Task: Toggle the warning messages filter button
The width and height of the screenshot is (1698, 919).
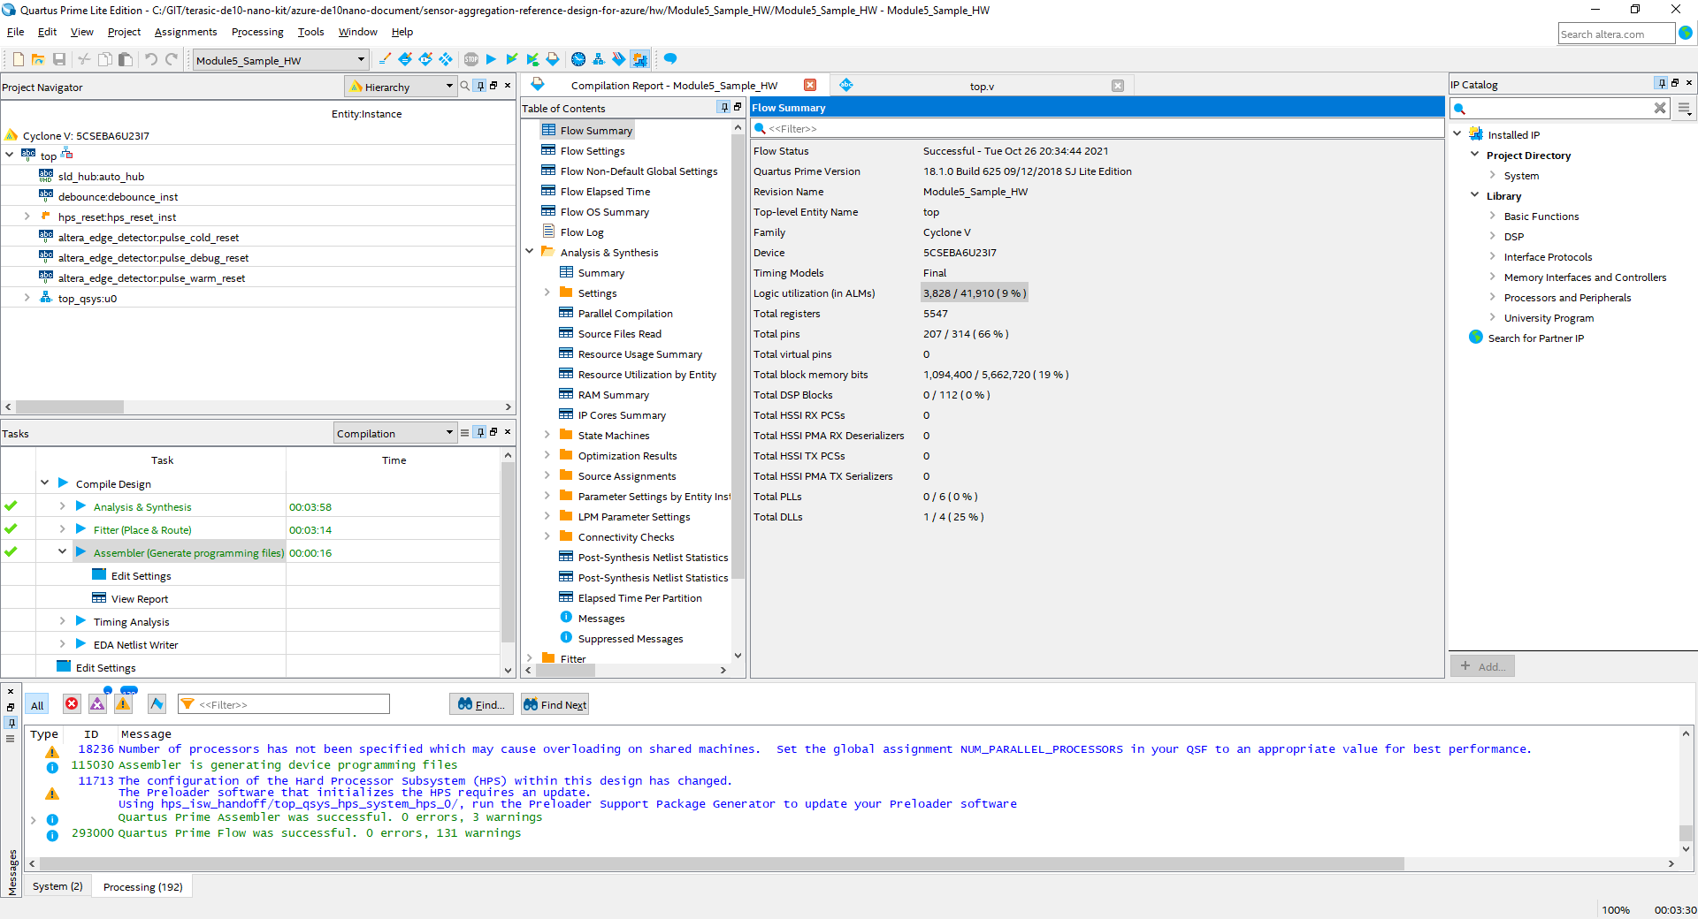Action: point(123,704)
